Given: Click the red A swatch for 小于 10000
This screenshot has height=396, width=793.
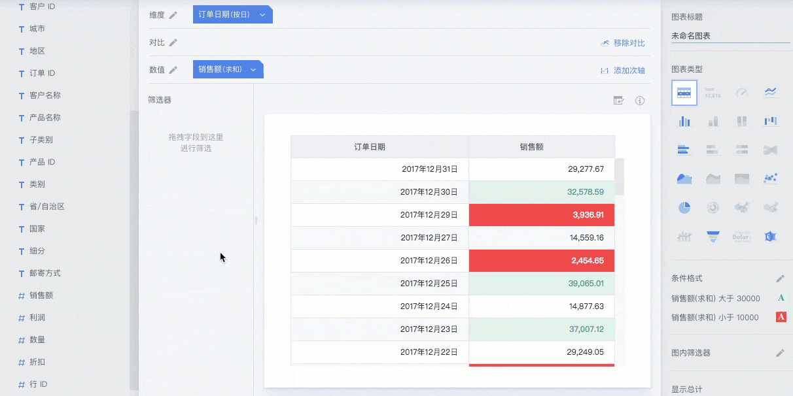Looking at the screenshot, I should coord(781,318).
